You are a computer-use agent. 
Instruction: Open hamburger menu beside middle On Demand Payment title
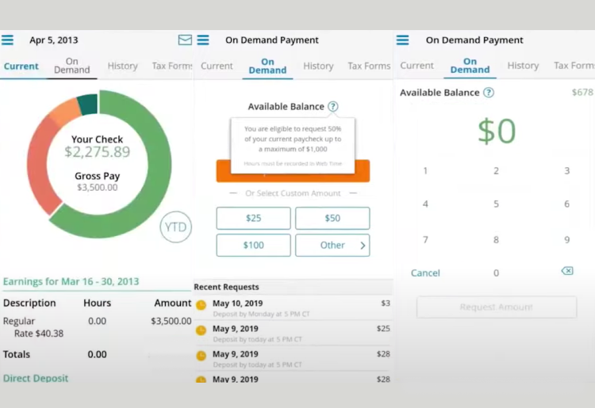tap(203, 40)
